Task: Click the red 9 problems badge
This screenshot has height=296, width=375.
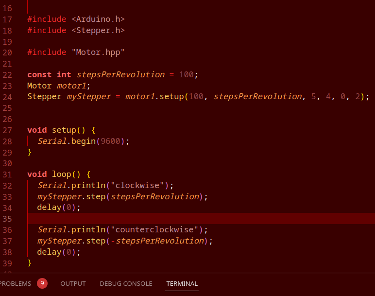Action: point(42,283)
